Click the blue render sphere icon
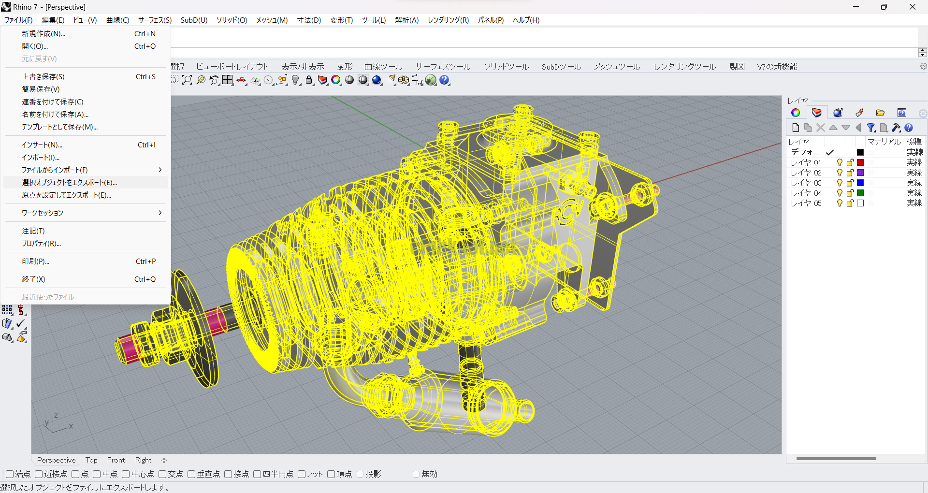This screenshot has width=928, height=493. [377, 80]
